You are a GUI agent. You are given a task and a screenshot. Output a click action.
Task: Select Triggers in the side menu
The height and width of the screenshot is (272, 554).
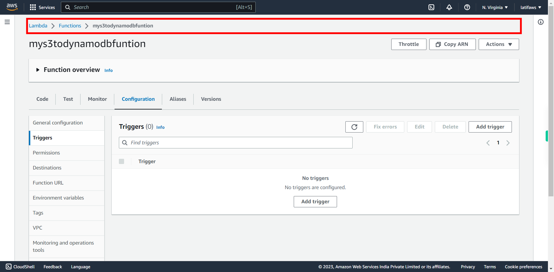(x=67, y=138)
